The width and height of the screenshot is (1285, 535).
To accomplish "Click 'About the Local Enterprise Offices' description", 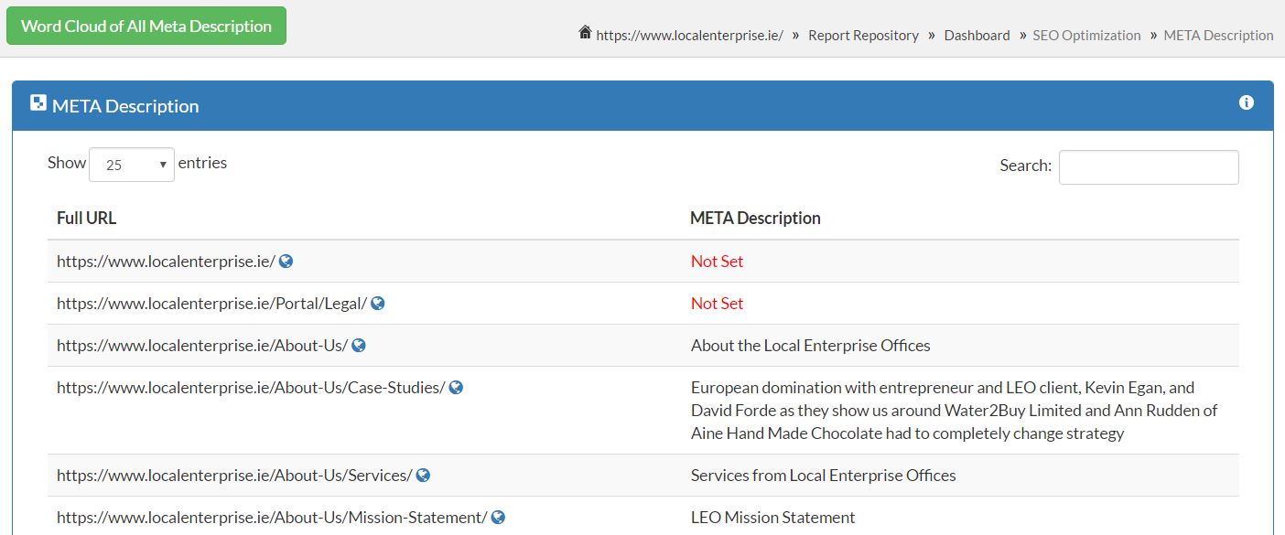I will [x=810, y=345].
